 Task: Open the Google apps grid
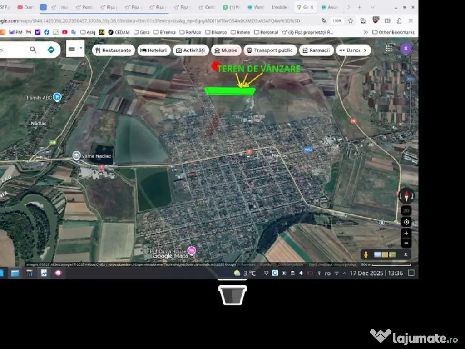pos(389,49)
